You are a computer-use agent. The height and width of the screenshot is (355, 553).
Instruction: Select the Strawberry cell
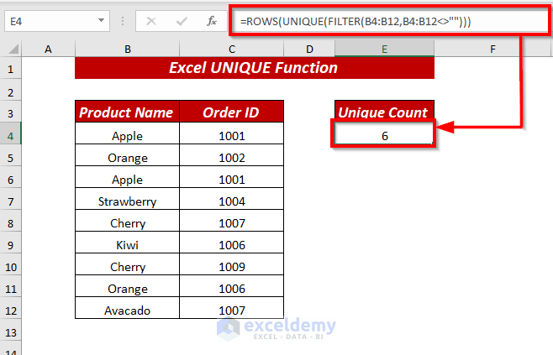(x=127, y=199)
